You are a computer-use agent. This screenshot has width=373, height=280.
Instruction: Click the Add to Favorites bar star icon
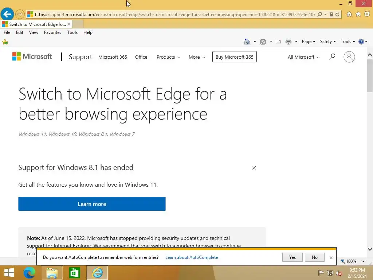5,42
